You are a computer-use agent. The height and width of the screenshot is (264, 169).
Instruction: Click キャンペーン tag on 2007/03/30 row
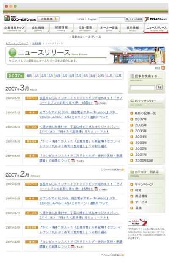point(32,98)
